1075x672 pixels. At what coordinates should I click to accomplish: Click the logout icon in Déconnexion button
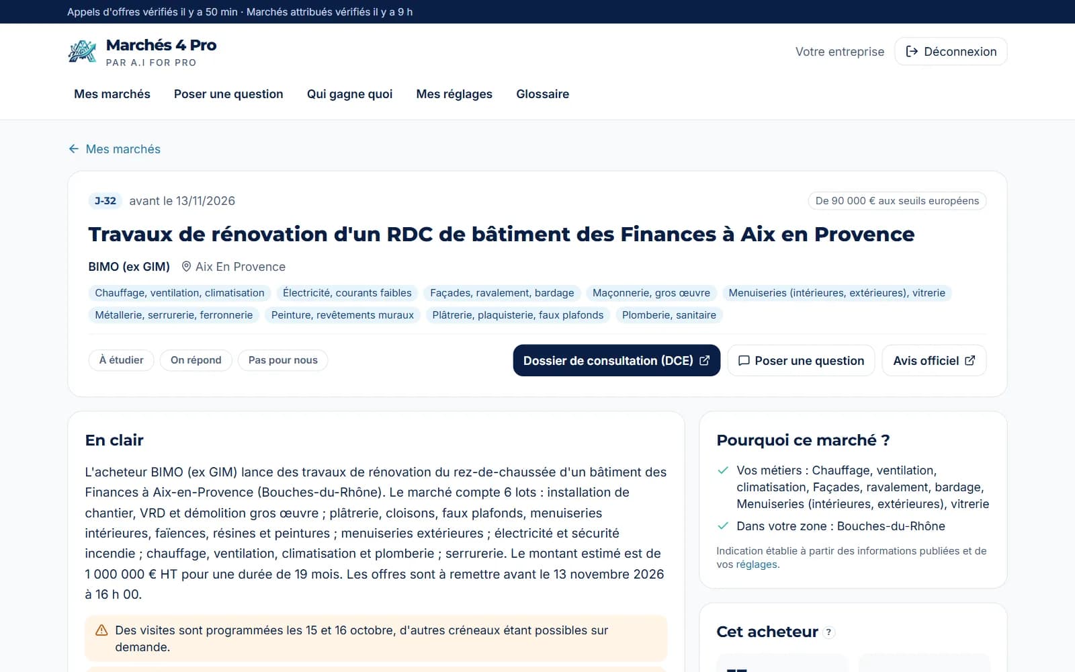click(x=912, y=52)
